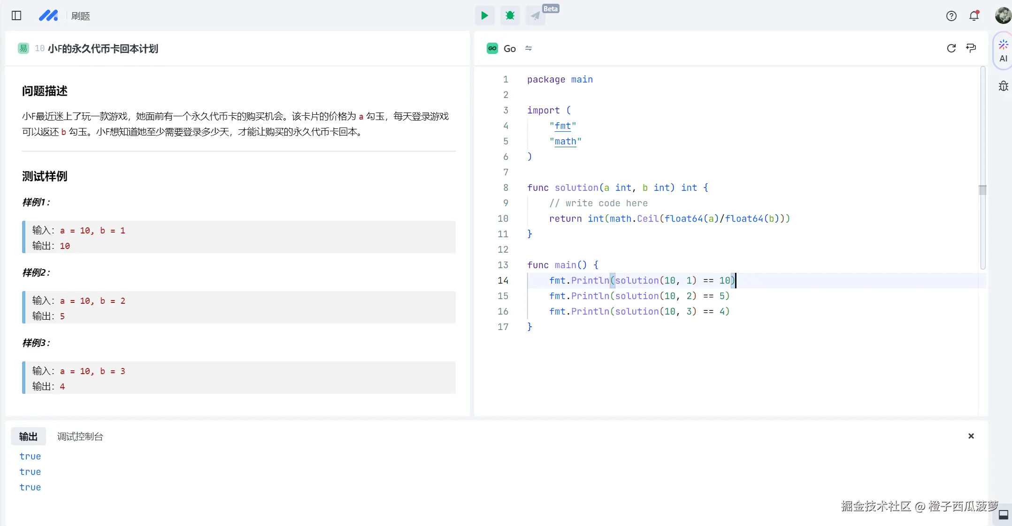Open the bug icon in right sidebar
This screenshot has height=526, width=1012.
1003,86
